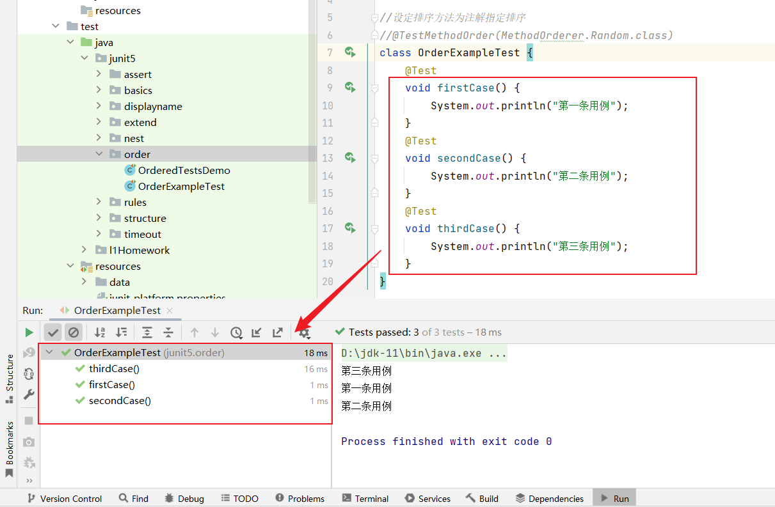This screenshot has height=507, width=775.
Task: Open the test history clock icon
Action: [237, 332]
